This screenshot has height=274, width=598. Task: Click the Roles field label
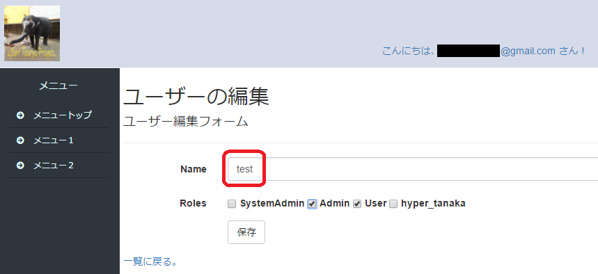tap(193, 204)
